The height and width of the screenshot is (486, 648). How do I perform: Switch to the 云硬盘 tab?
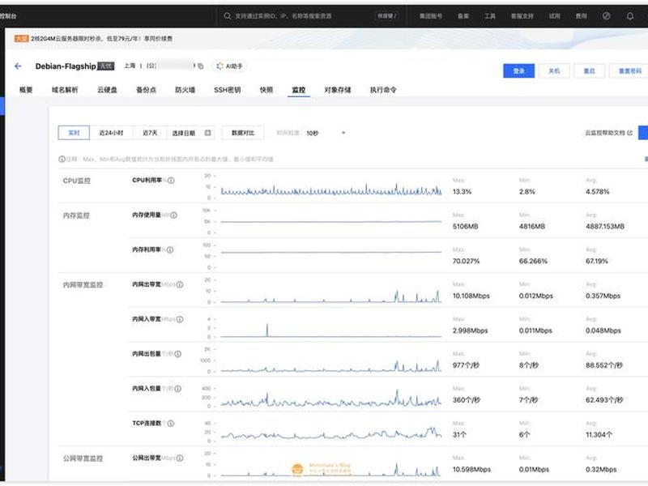(x=107, y=90)
